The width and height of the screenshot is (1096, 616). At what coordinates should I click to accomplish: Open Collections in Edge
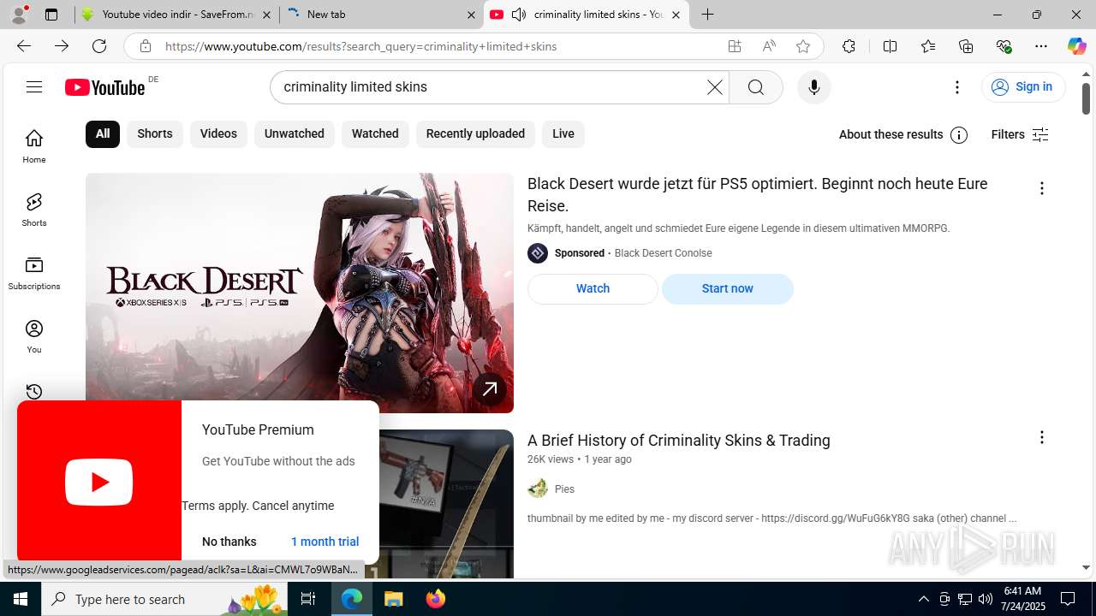point(966,46)
